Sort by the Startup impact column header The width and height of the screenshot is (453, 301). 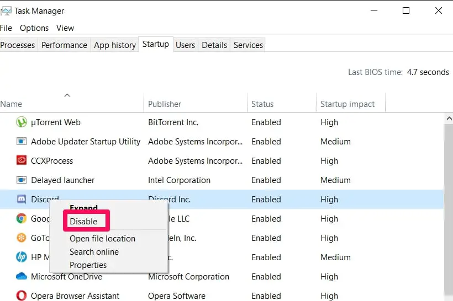347,104
